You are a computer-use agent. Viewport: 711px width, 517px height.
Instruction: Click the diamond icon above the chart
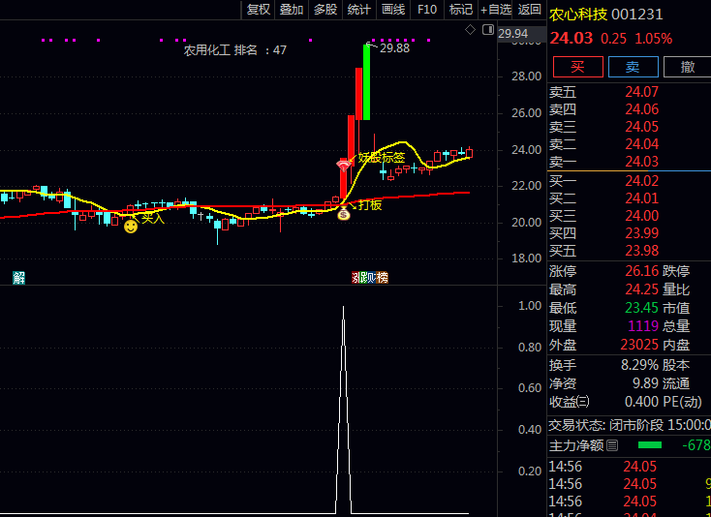tap(470, 30)
